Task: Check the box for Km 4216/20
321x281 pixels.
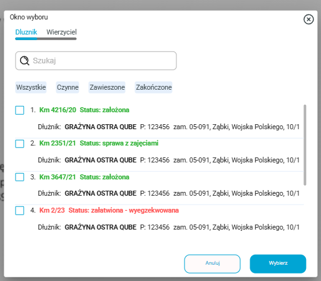Action: [x=19, y=110]
